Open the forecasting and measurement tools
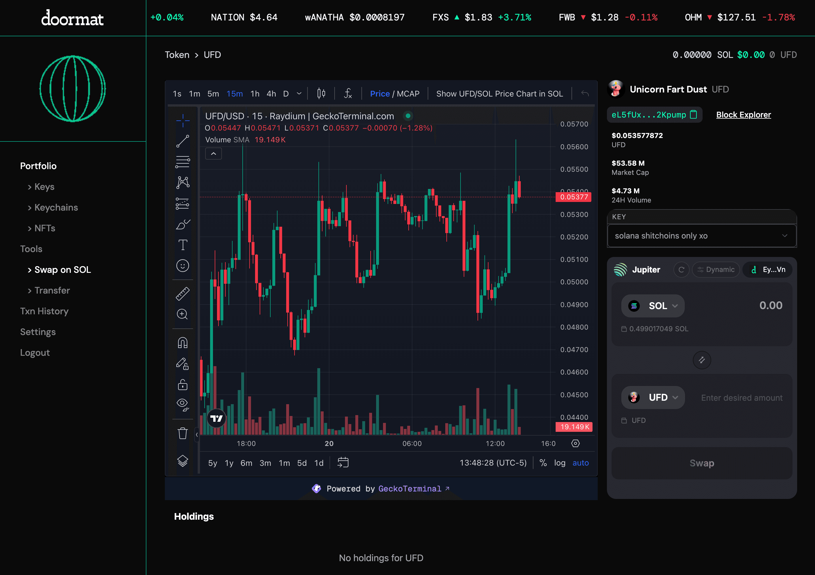815x575 pixels. pos(182,203)
